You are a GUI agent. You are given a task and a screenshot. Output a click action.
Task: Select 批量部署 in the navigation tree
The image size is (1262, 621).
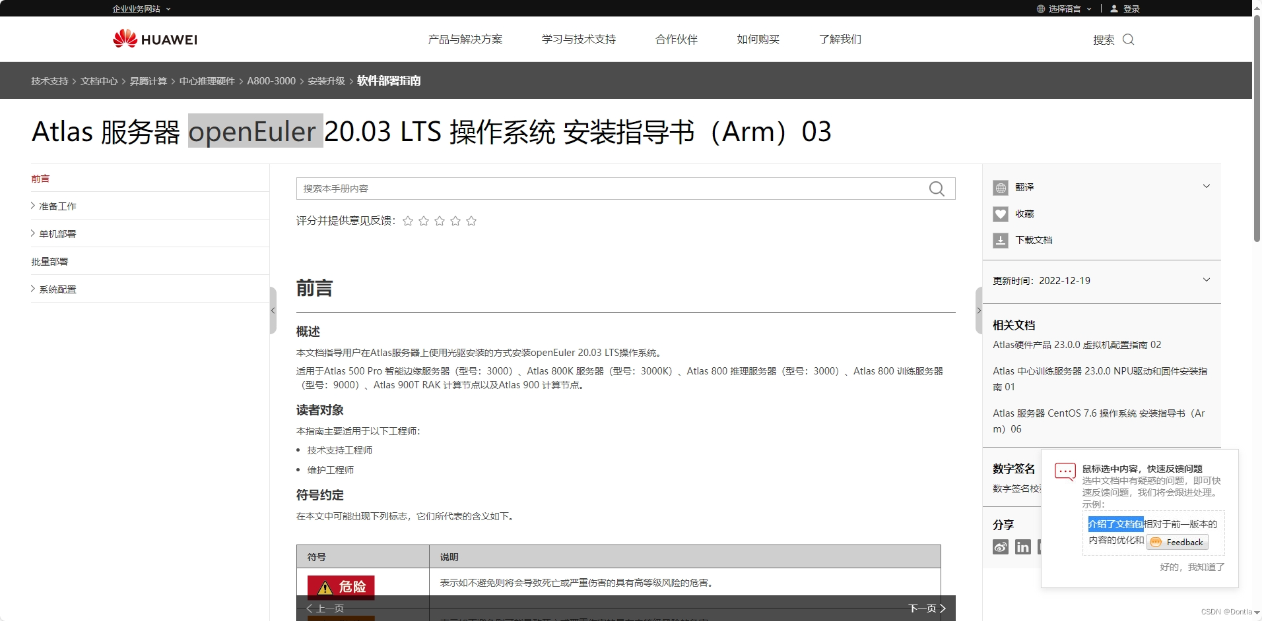pos(50,262)
